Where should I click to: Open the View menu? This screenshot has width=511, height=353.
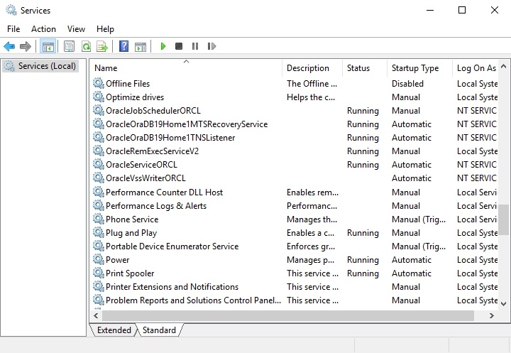click(76, 29)
